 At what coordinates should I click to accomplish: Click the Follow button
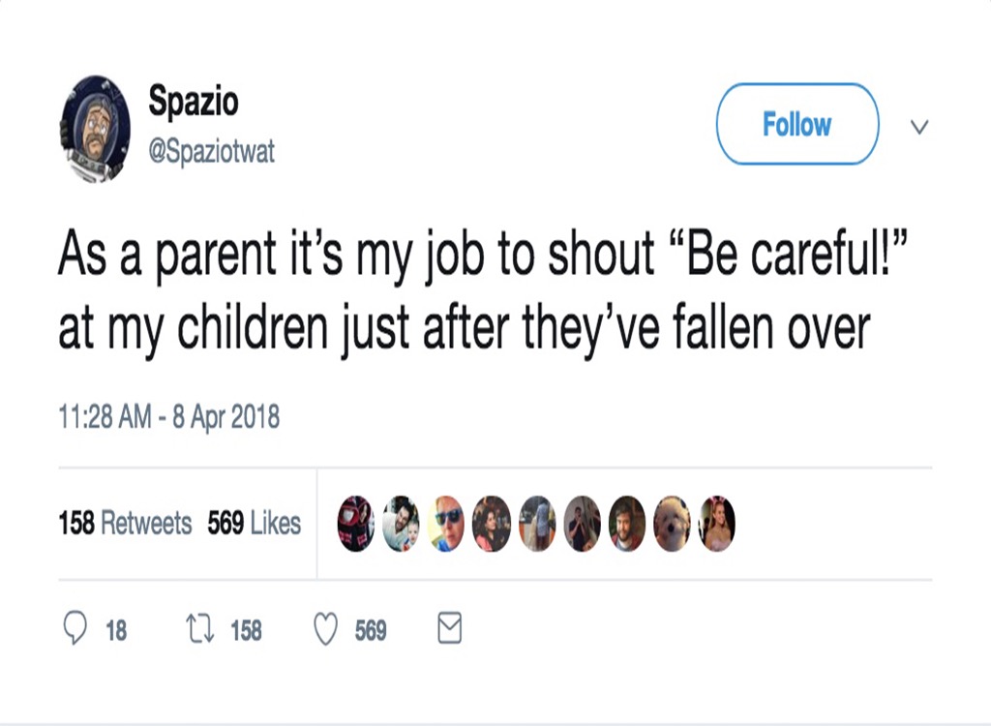tap(796, 124)
